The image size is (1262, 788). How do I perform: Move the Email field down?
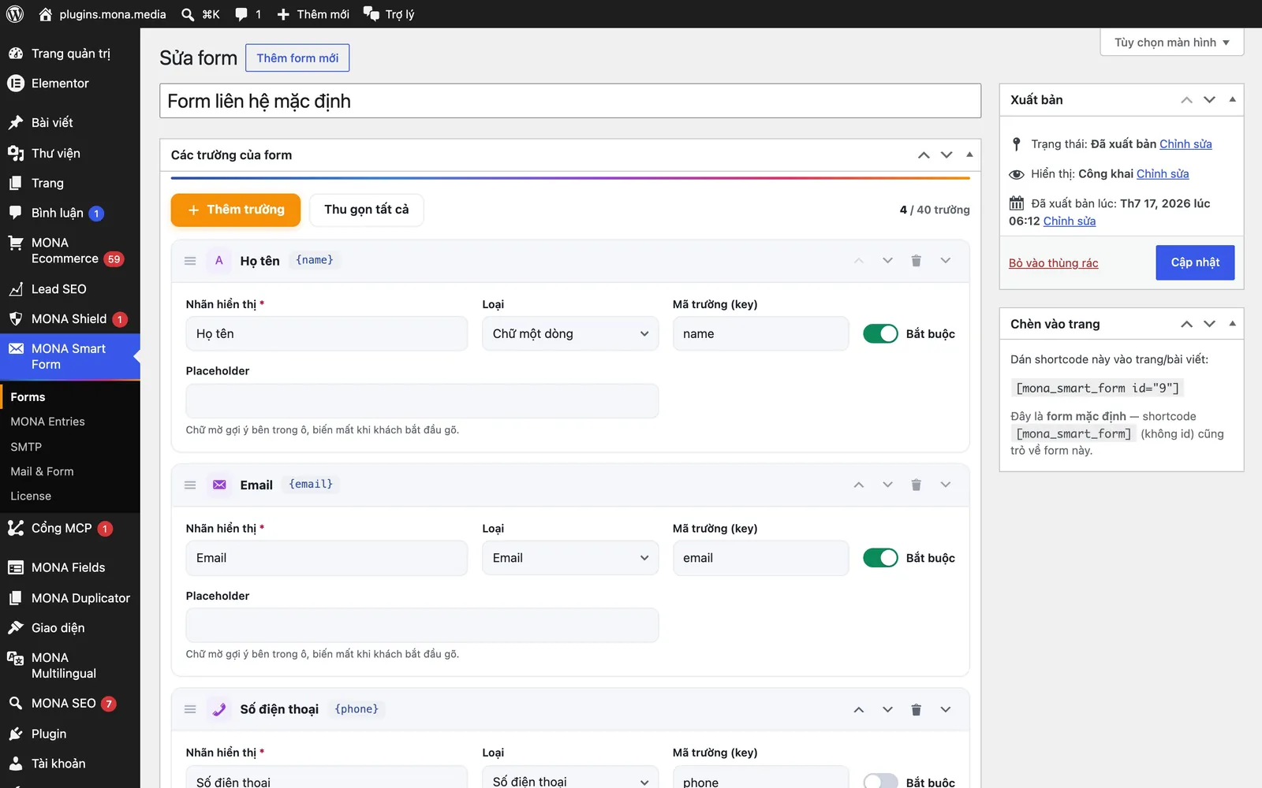(887, 485)
